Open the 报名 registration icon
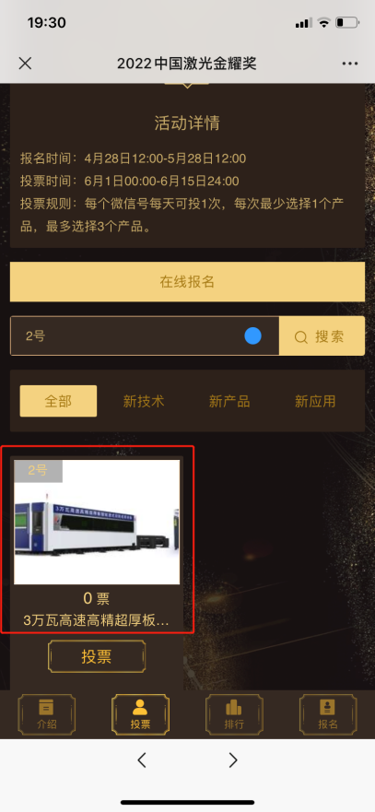The height and width of the screenshot is (812, 375). [x=328, y=715]
